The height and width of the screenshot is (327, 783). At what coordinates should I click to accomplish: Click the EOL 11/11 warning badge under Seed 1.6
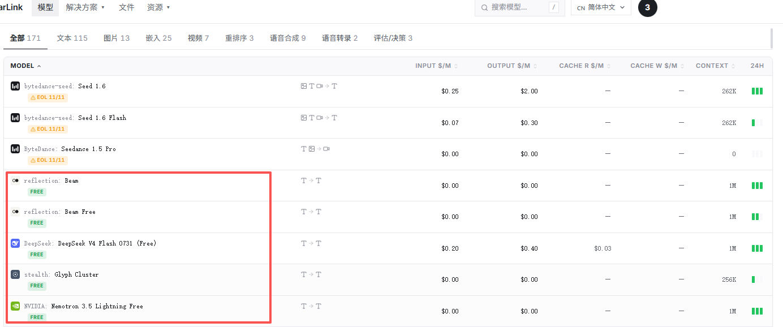click(x=48, y=97)
